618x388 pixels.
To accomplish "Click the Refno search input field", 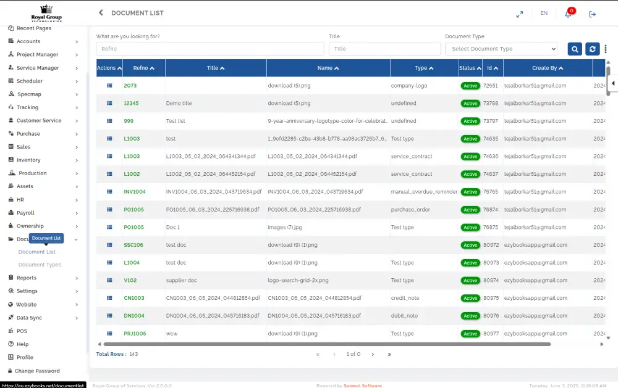I will (210, 49).
